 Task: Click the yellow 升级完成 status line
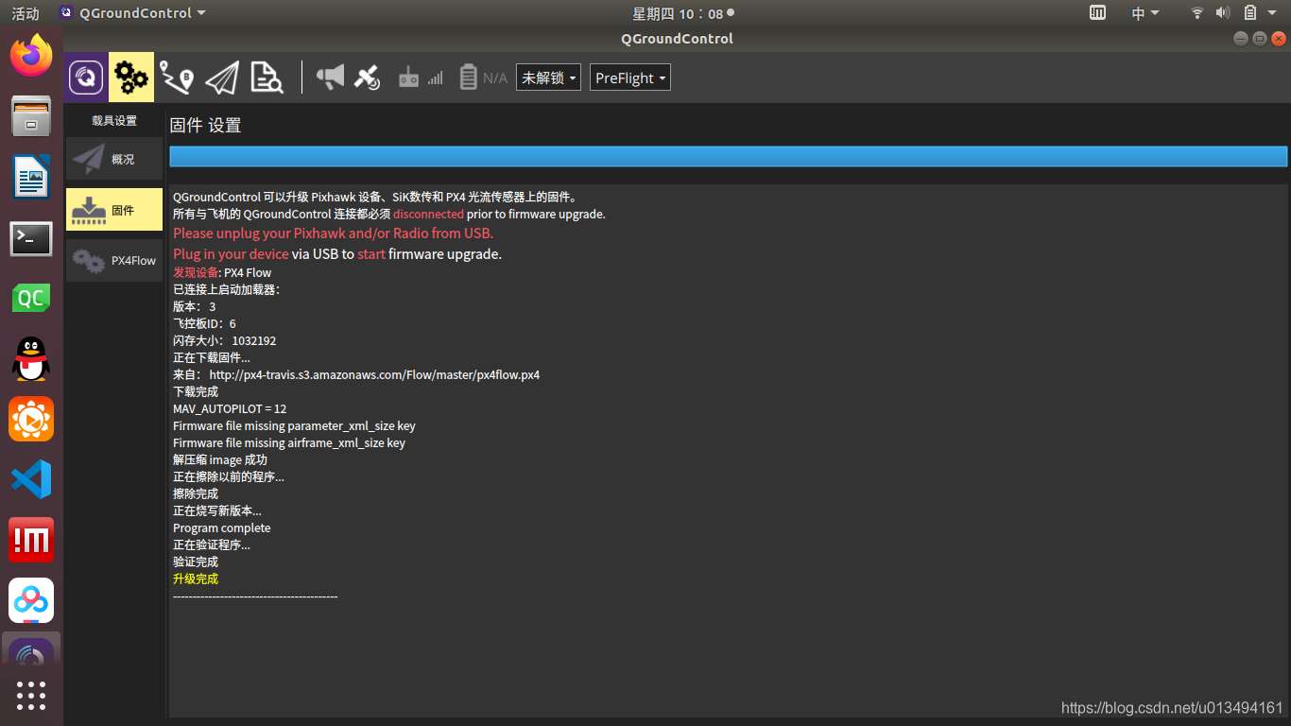[196, 579]
